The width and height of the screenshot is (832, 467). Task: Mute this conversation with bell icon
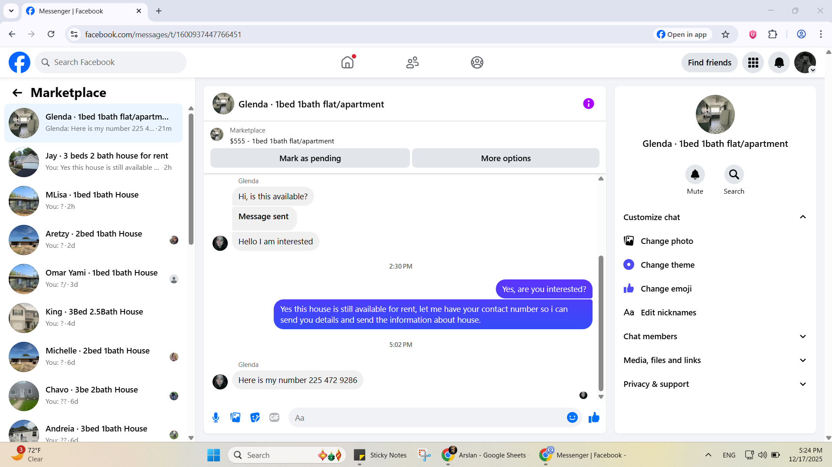point(695,174)
